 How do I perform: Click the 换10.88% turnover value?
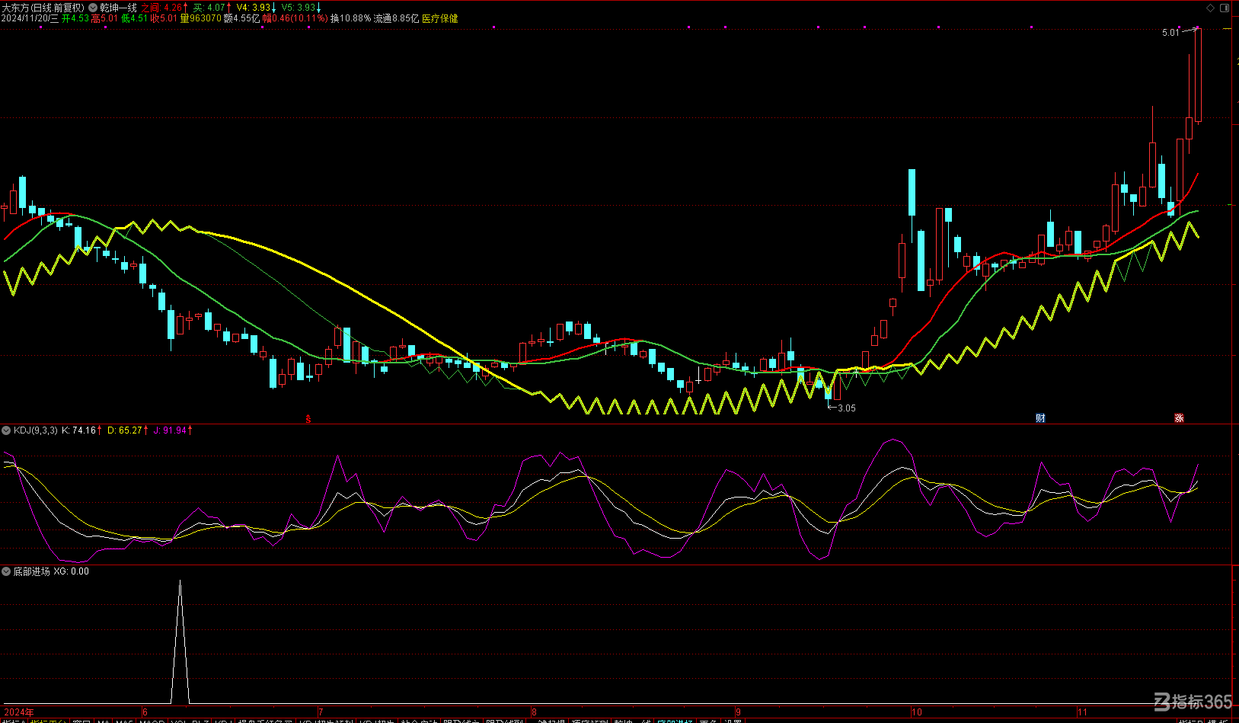(351, 18)
